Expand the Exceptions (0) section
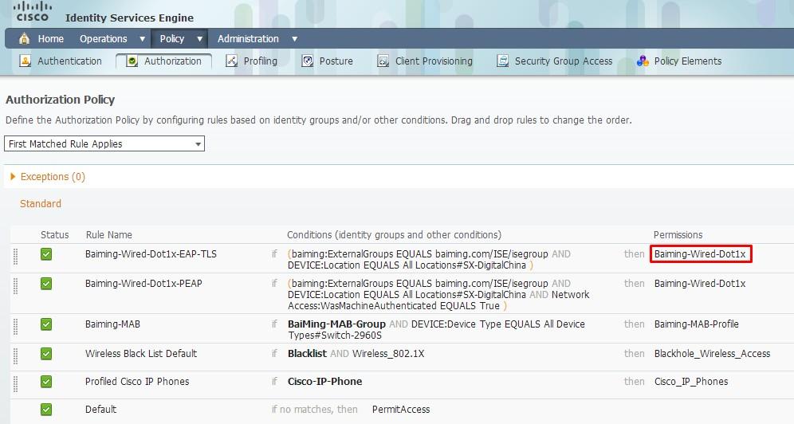This screenshot has width=794, height=424. [14, 177]
